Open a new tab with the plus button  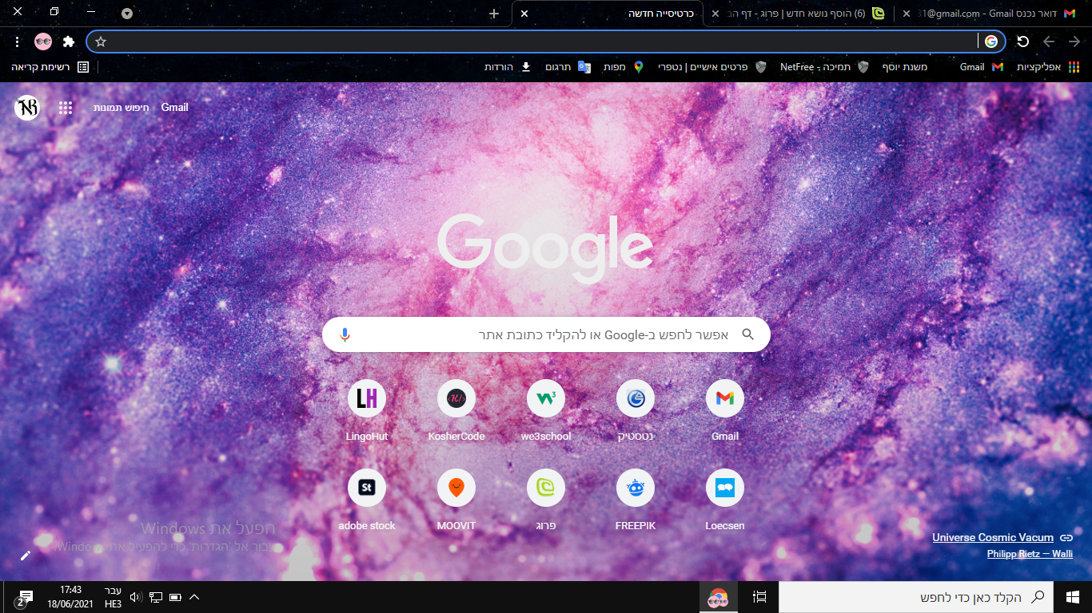(x=494, y=14)
